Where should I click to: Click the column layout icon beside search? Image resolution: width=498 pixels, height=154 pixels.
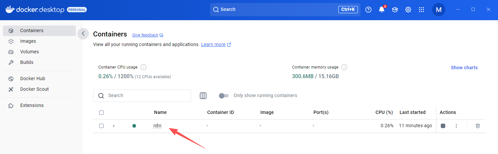click(203, 96)
